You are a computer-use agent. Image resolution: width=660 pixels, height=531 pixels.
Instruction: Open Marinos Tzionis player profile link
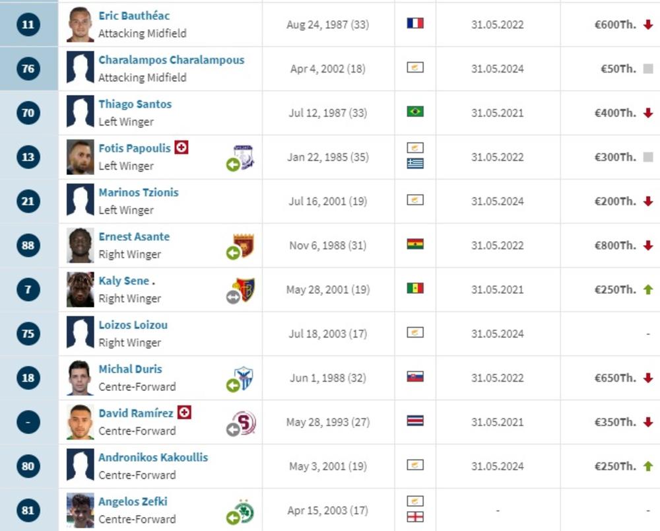(139, 192)
